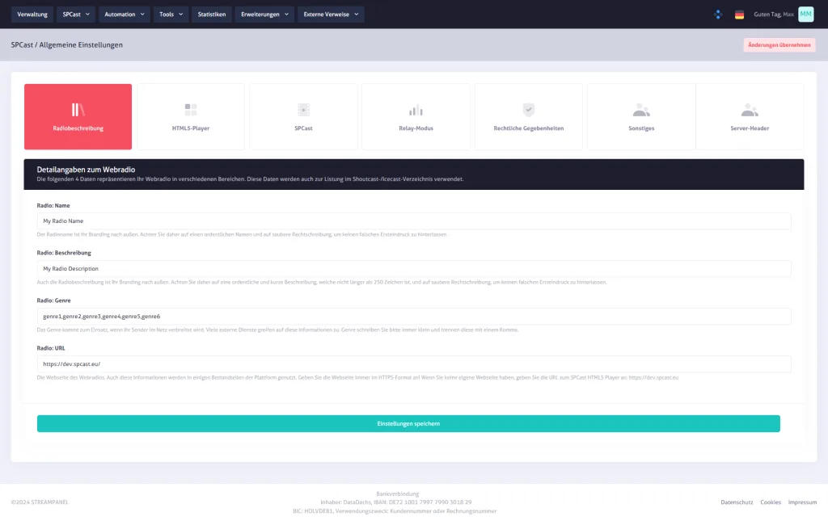Viewport: 828px width, 521px height.
Task: Open the Automation dropdown menu
Action: tap(125, 15)
